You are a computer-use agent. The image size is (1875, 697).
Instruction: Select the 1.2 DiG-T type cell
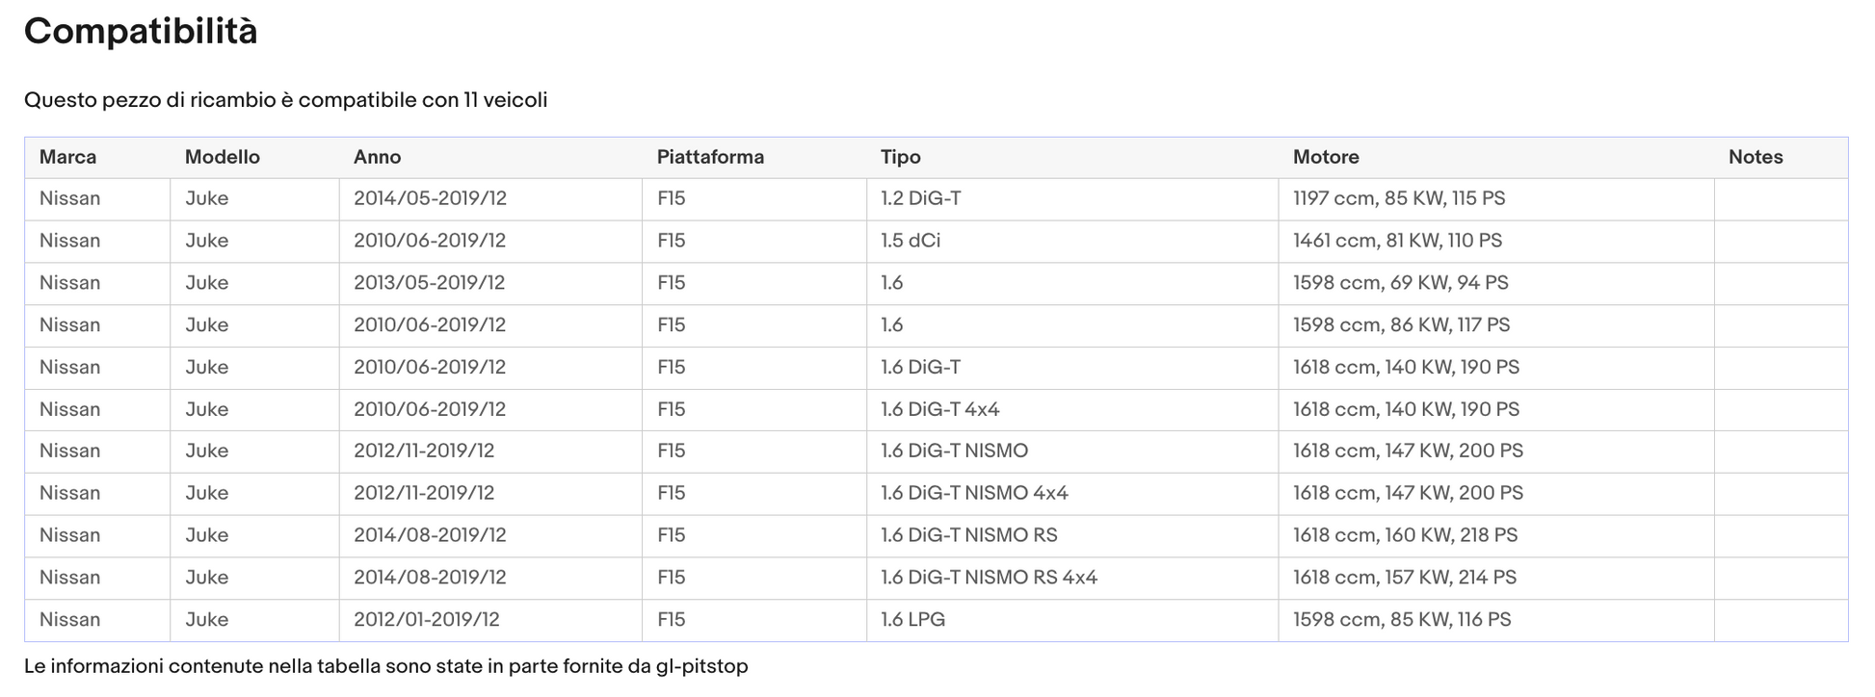(x=920, y=198)
